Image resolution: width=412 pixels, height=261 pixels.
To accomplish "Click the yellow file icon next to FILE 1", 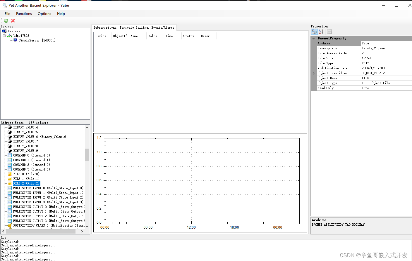I will (10, 178).
